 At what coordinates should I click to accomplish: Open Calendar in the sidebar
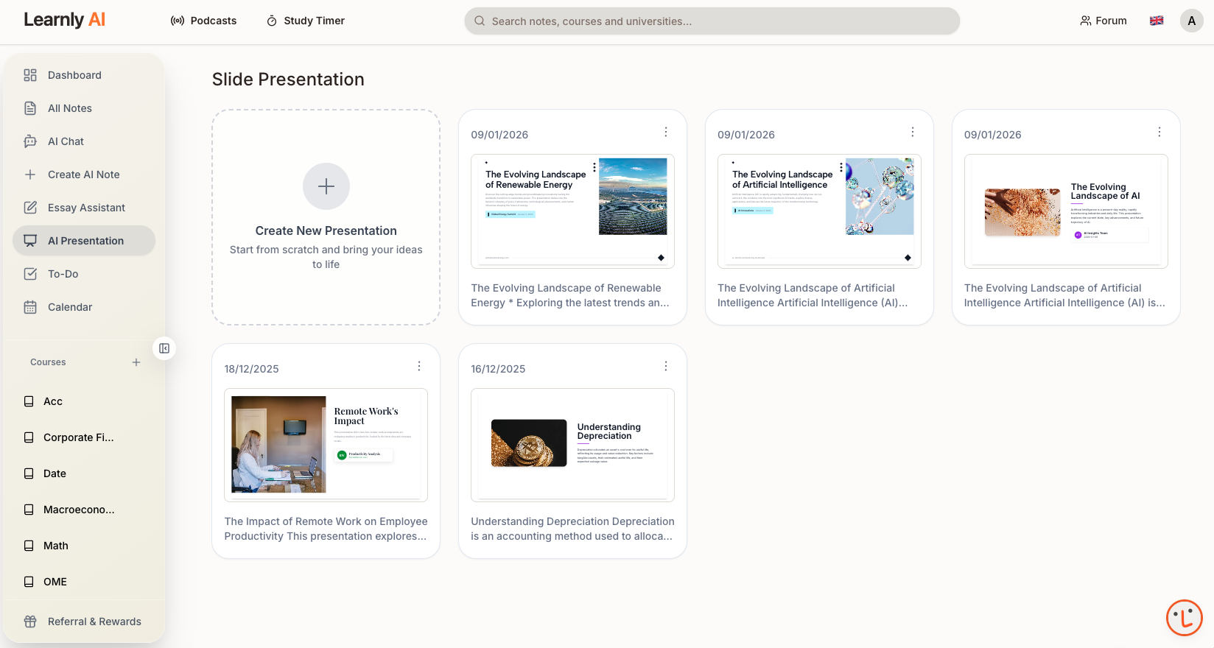84,307
